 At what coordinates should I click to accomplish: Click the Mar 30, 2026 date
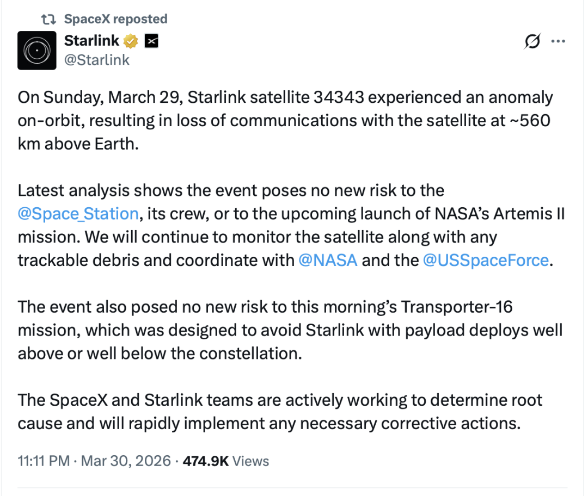click(x=125, y=461)
